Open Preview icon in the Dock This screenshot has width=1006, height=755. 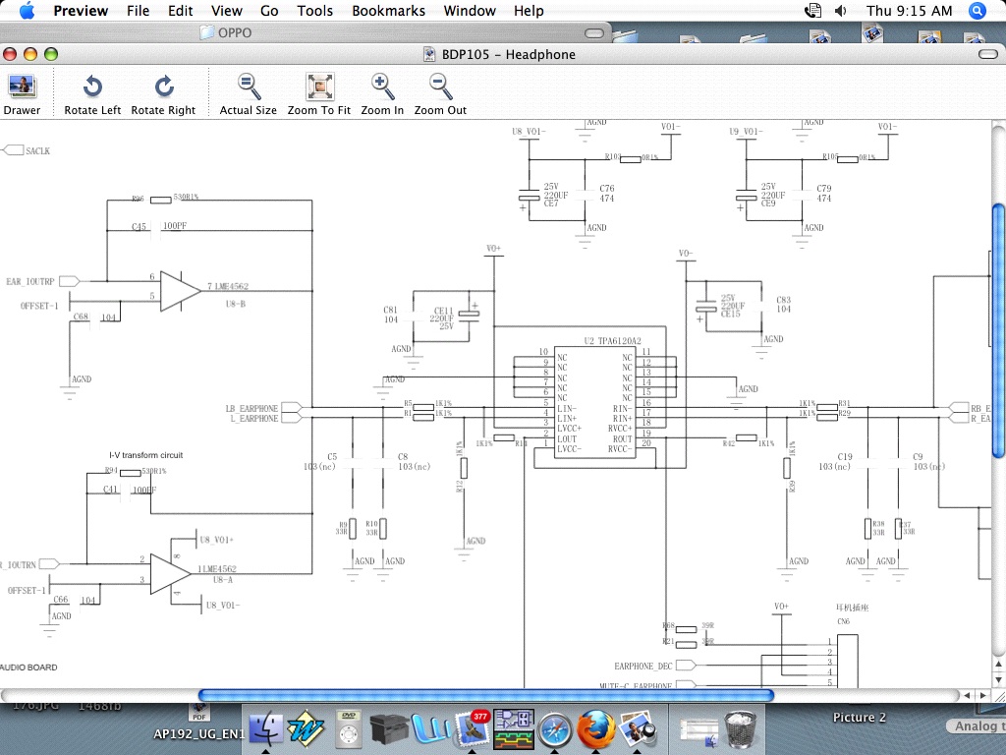coord(637,728)
